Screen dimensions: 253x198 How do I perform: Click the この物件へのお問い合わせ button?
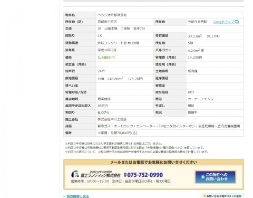(215, 177)
